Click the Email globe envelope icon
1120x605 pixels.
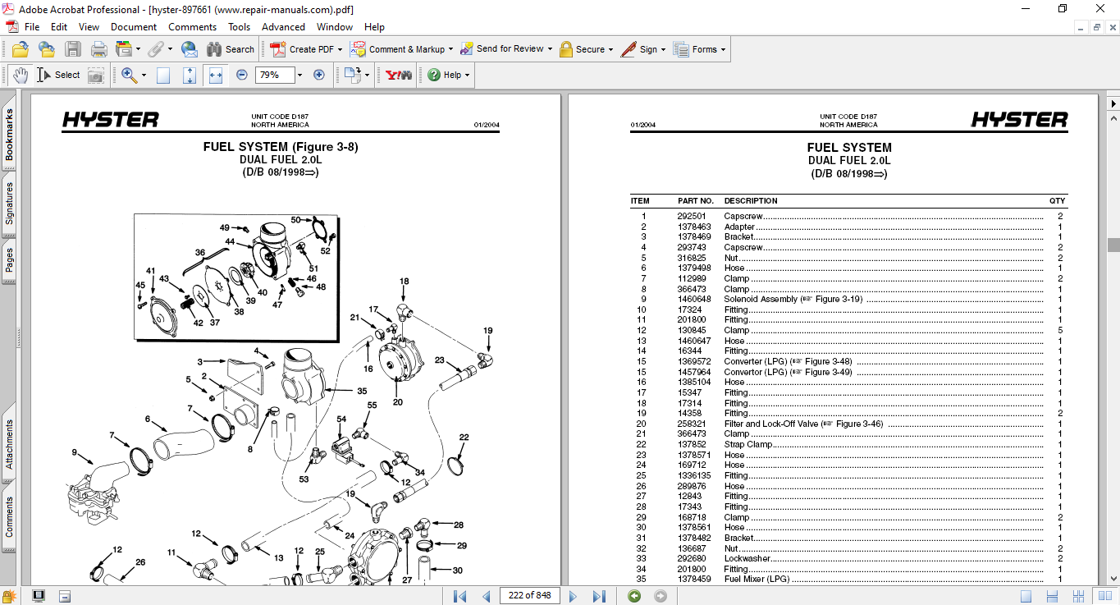click(190, 49)
